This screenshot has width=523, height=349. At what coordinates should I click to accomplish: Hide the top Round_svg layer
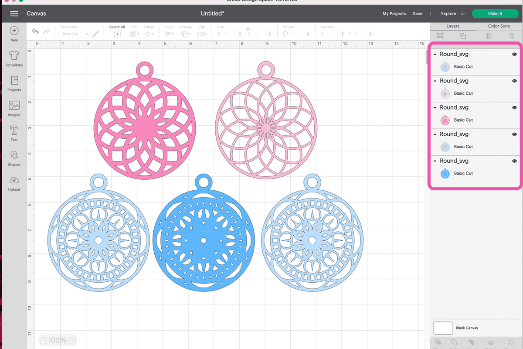(514, 54)
